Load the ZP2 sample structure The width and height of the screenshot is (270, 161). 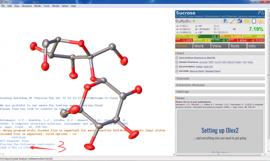point(224,62)
